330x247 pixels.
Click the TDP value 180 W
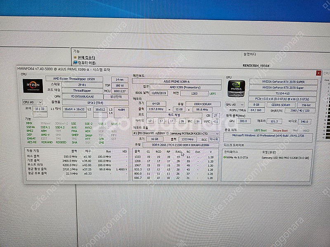[120, 86]
